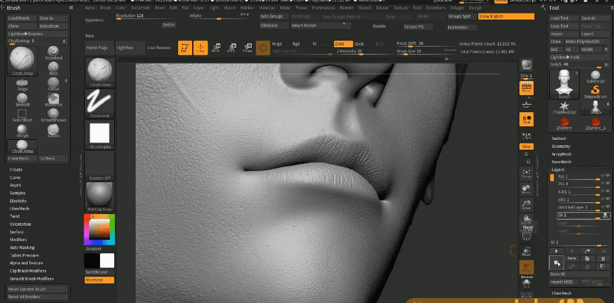Pick the Rotate transform tool
Viewport: 614px width, 303px height.
coord(247,48)
